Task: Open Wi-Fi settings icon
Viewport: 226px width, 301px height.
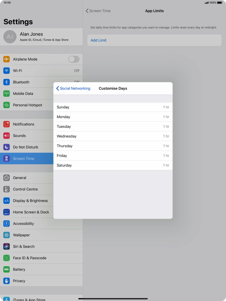Action: [x=6, y=71]
